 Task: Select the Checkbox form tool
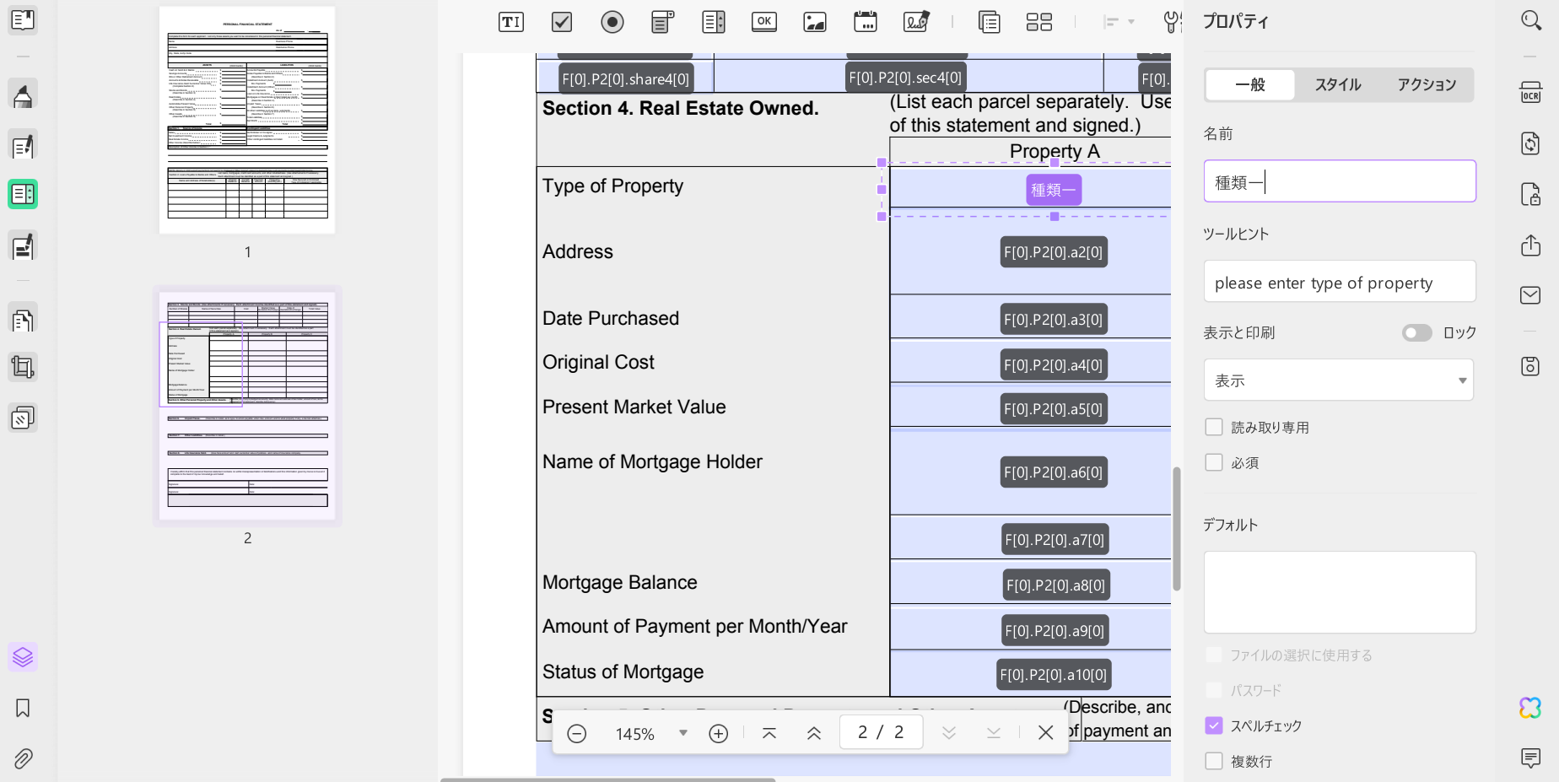[562, 22]
